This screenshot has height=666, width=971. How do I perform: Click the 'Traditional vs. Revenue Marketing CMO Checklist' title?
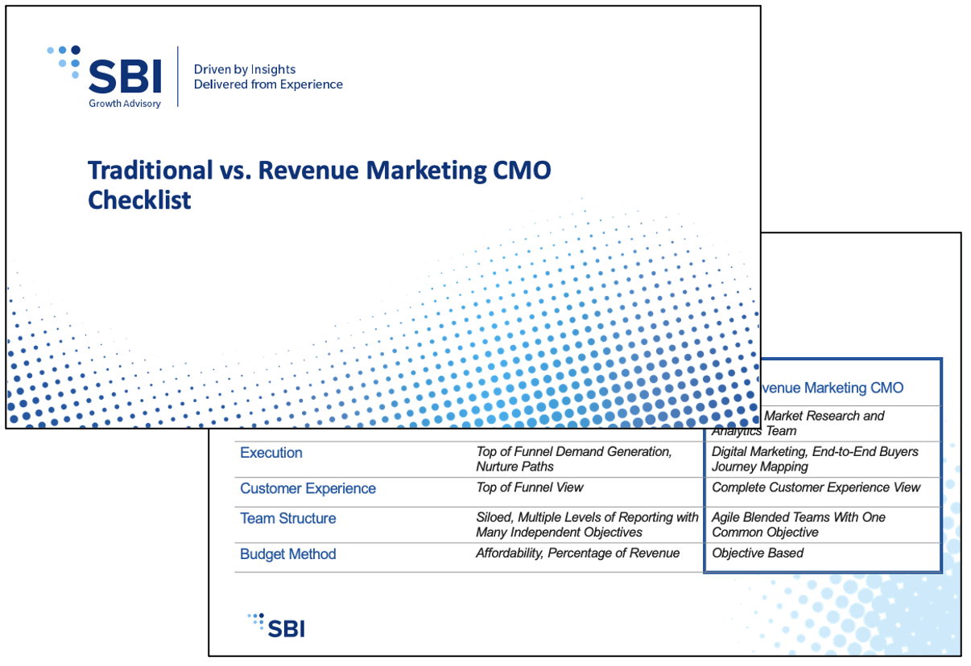pyautogui.click(x=319, y=184)
